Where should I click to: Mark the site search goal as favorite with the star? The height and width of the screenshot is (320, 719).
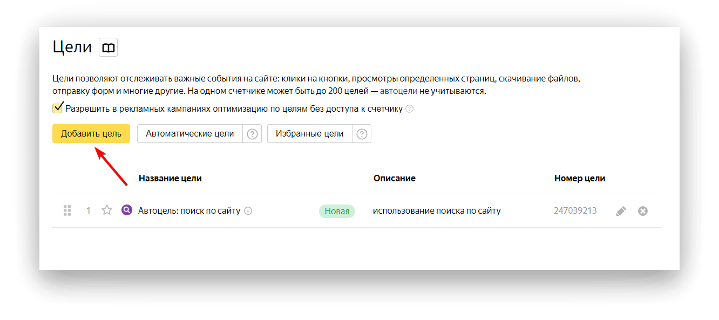tap(107, 210)
